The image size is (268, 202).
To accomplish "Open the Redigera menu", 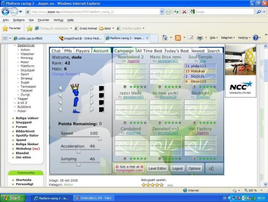I will (x=19, y=20).
